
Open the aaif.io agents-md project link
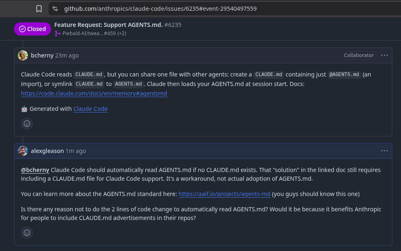(x=224, y=194)
